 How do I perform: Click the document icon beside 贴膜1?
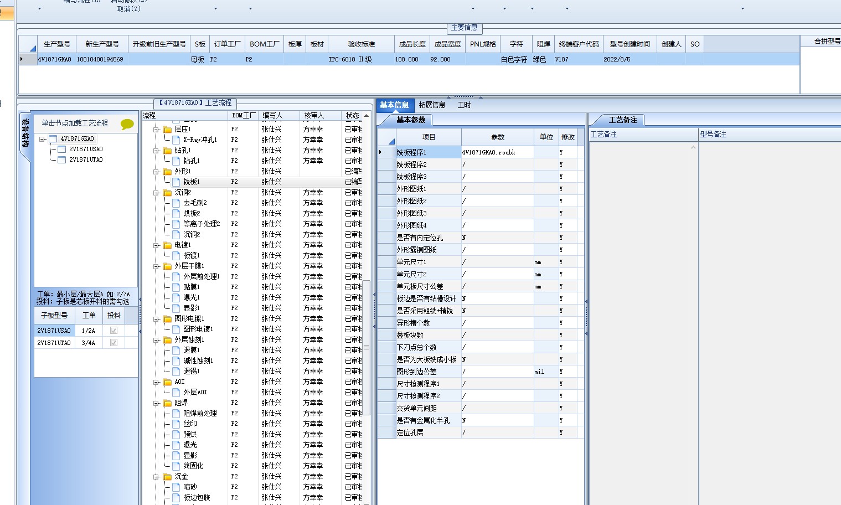(x=176, y=287)
